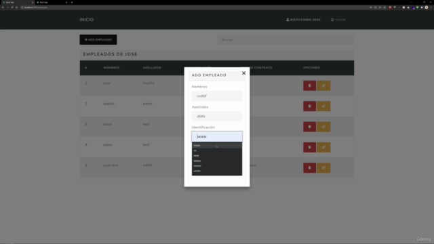434x244 pixels.
Task: Click the surname cell 'trujillo'
Action: point(149,83)
